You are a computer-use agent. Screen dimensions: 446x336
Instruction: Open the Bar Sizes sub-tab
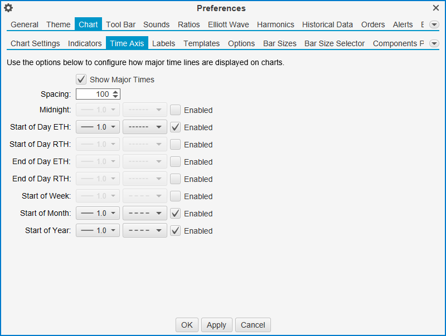(x=280, y=43)
